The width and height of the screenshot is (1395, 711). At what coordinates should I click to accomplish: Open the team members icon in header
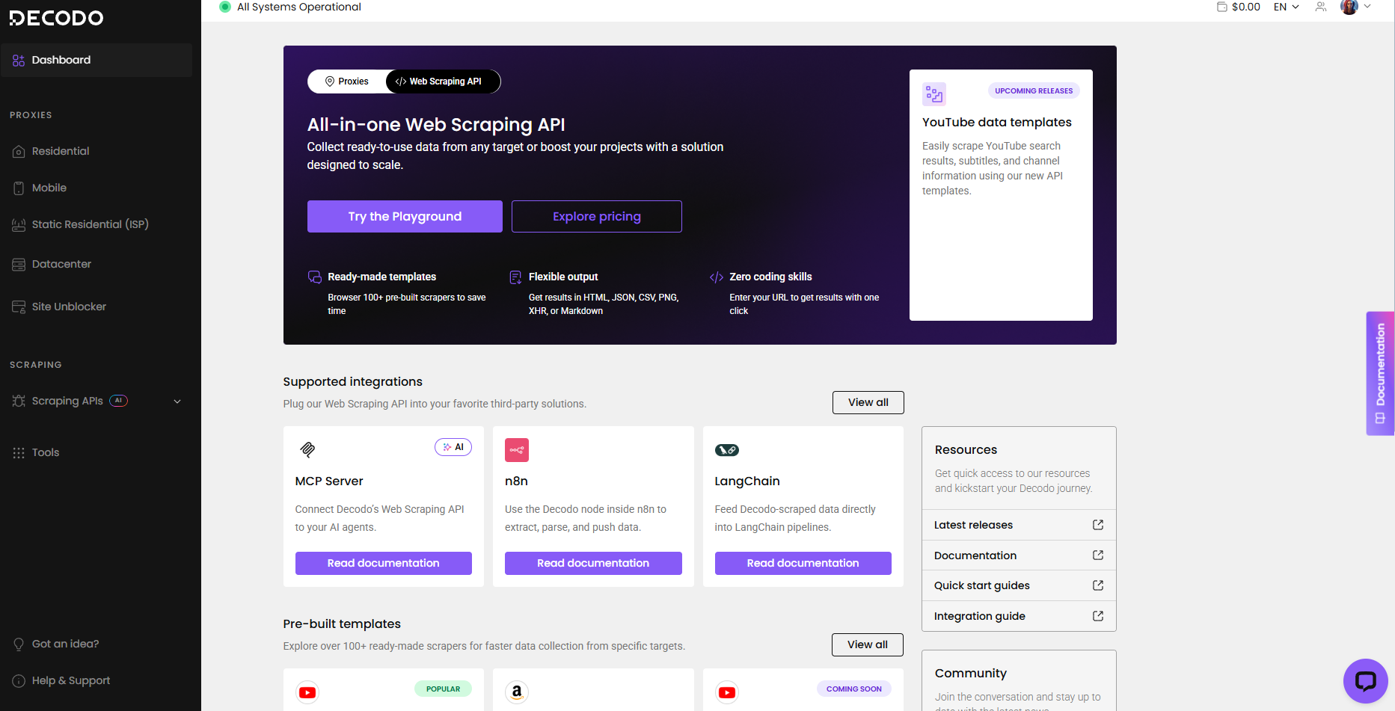pos(1321,7)
